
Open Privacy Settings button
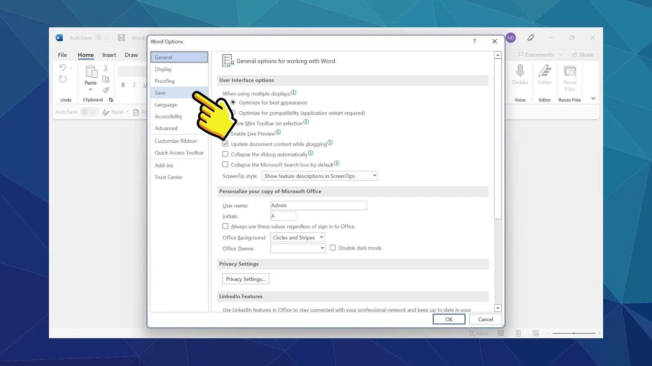(x=246, y=279)
